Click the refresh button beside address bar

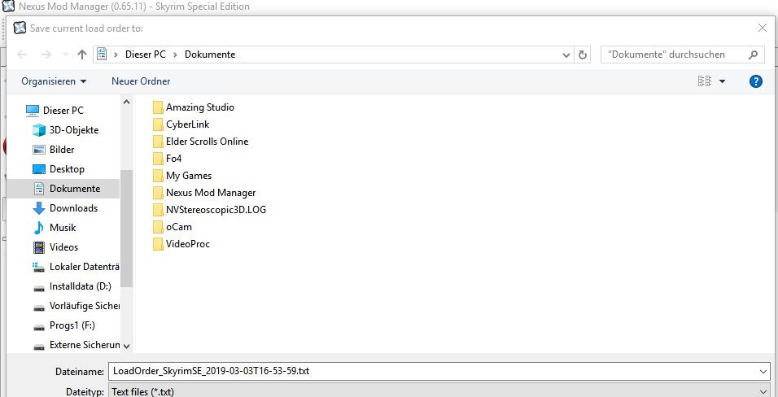coord(583,55)
